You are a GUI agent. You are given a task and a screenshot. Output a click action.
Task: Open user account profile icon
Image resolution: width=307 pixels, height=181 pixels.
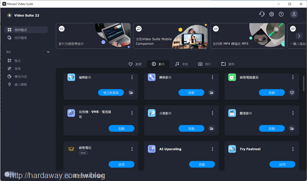coord(294,14)
